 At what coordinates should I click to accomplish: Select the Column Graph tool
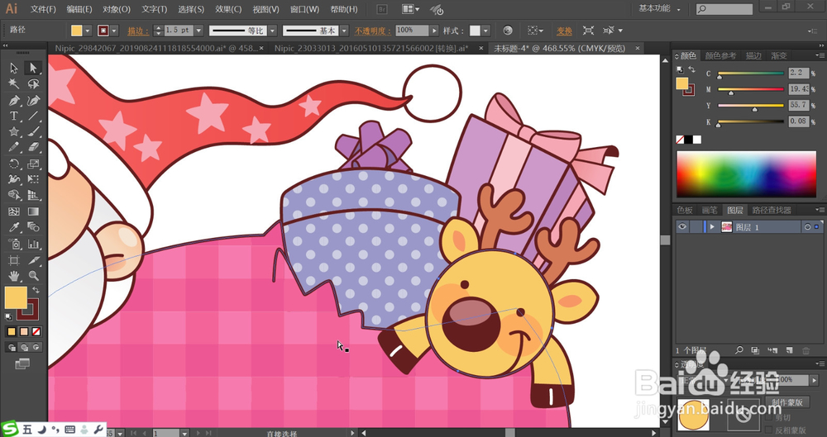coord(33,244)
